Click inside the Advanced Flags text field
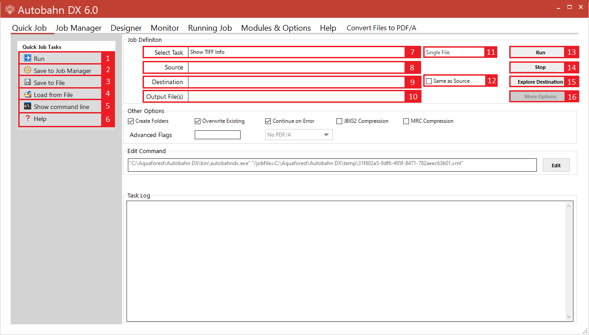The image size is (589, 335). pyautogui.click(x=217, y=134)
